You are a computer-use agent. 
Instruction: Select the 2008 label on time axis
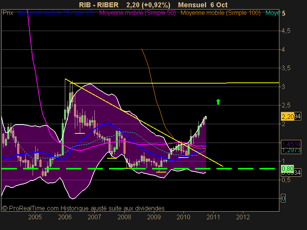(x=124, y=217)
